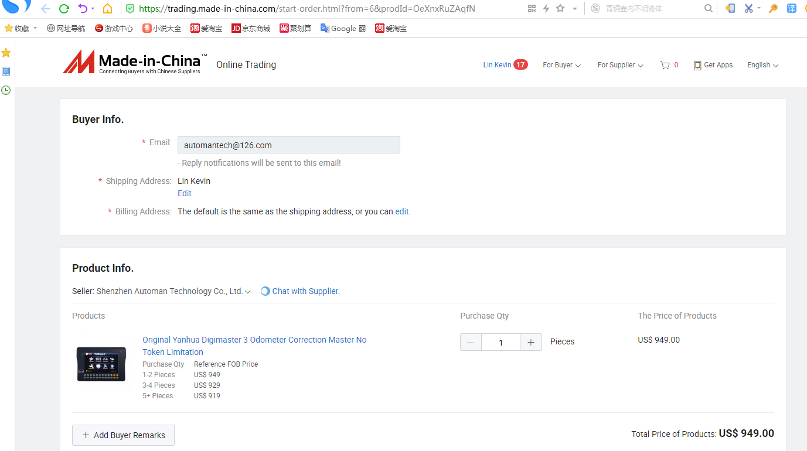Screen dimensions: 807x451
Task: Click the blue translate icon
Action: point(792,9)
